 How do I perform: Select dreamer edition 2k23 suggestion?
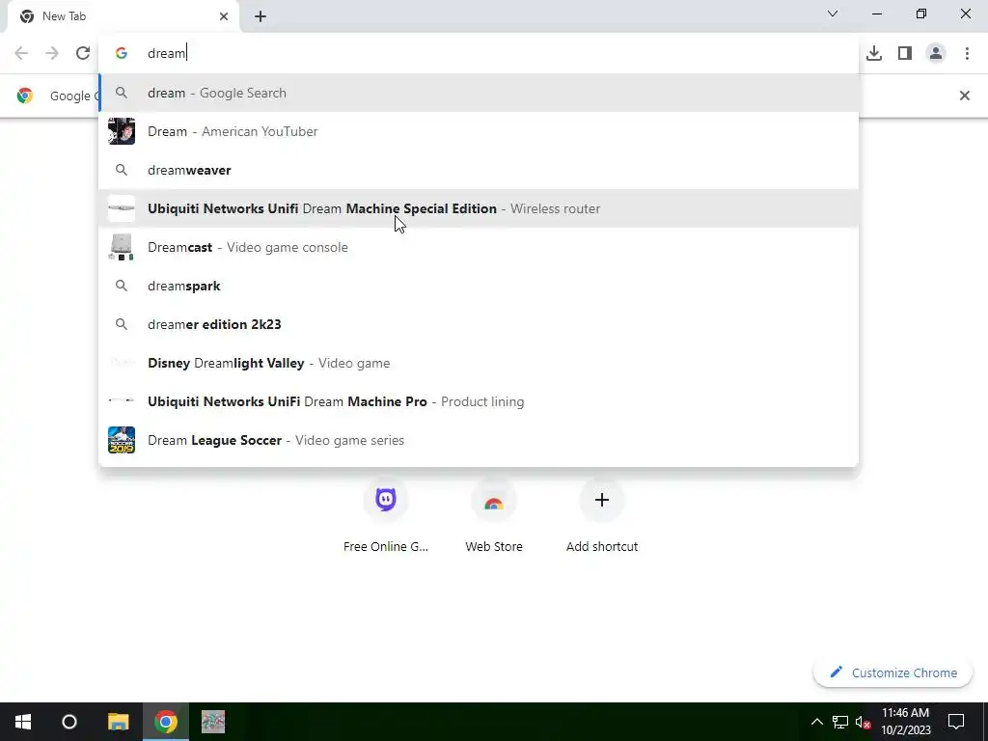479,324
